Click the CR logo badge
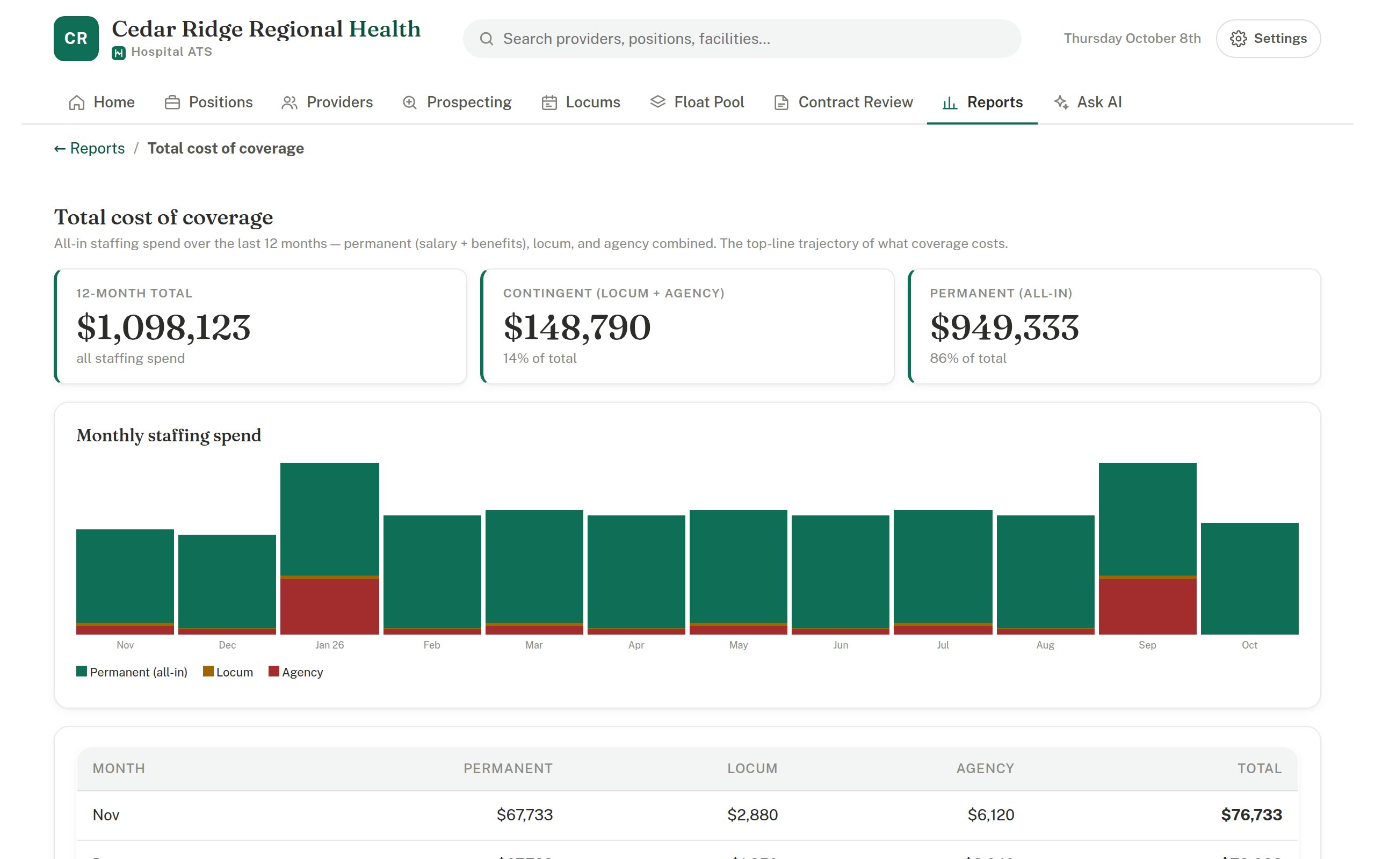The width and height of the screenshot is (1375, 859). click(76, 39)
